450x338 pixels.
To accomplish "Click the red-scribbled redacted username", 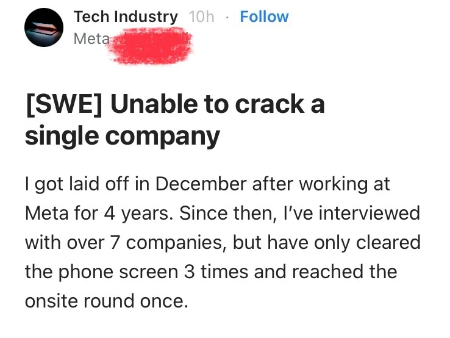I will 151,45.
